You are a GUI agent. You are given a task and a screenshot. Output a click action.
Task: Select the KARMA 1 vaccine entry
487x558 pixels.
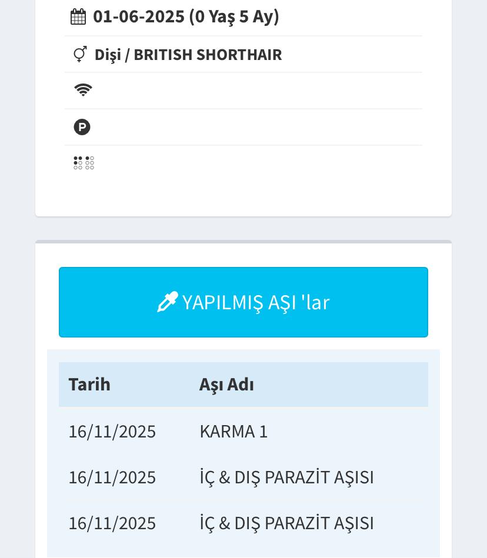tap(234, 432)
